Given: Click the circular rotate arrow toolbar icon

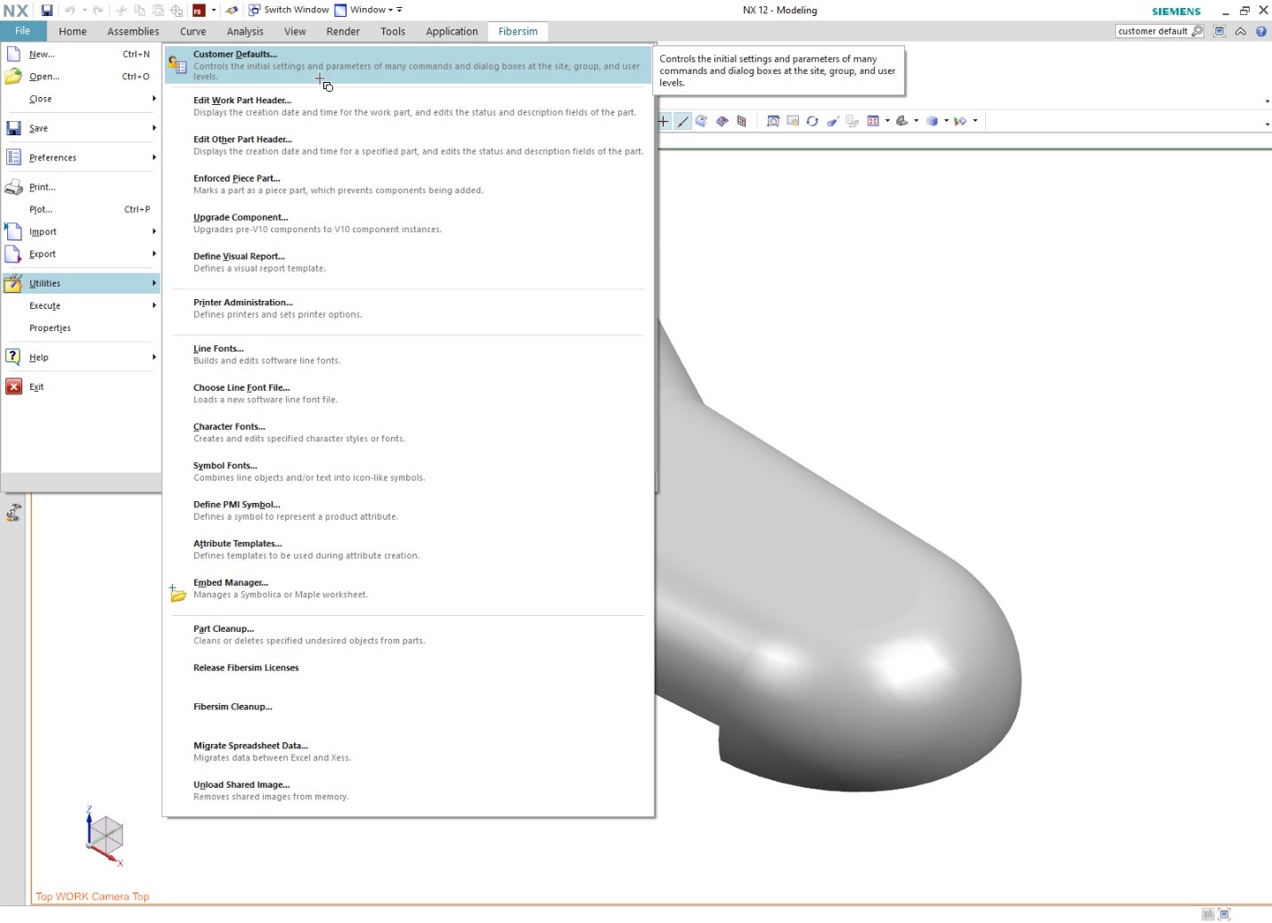Looking at the screenshot, I should (x=811, y=121).
